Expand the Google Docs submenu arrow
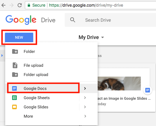Image resolution: width=156 pixels, height=126 pixels. [x=85, y=88]
